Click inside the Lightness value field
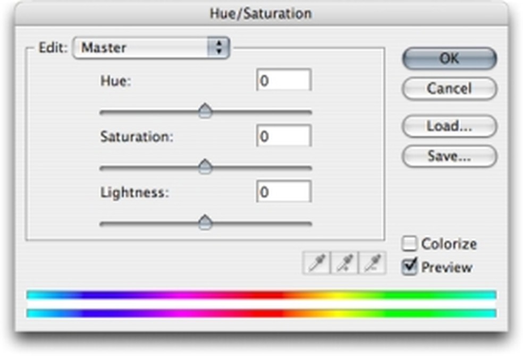The height and width of the screenshot is (356, 523). (x=283, y=192)
